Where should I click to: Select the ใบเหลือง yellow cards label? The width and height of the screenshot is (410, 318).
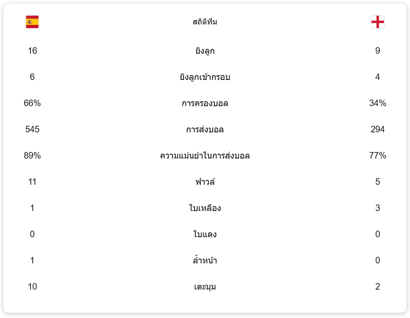coord(205,208)
